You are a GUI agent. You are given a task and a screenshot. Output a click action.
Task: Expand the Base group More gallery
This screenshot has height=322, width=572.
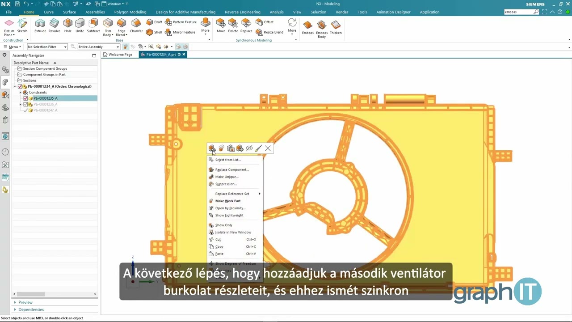coord(205,26)
